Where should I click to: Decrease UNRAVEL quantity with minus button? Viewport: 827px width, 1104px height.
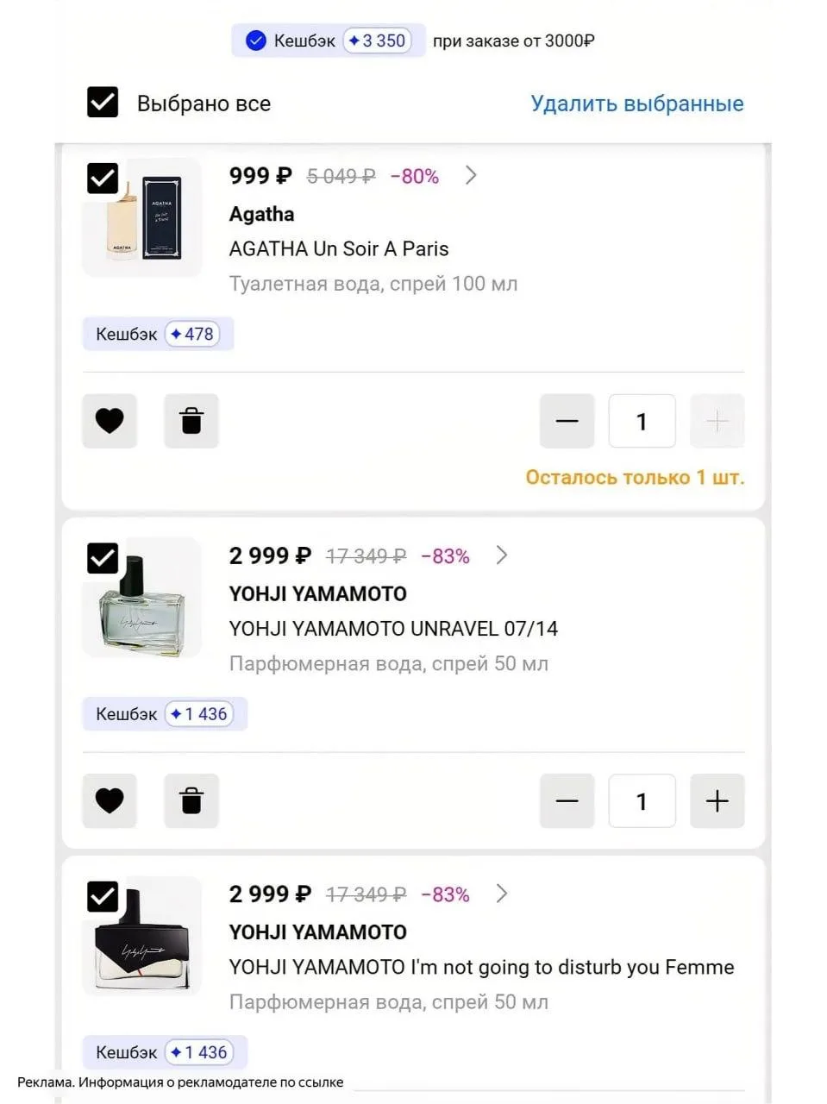point(567,801)
